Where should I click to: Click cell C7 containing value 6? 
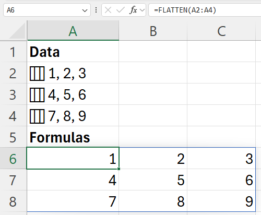coord(221,180)
